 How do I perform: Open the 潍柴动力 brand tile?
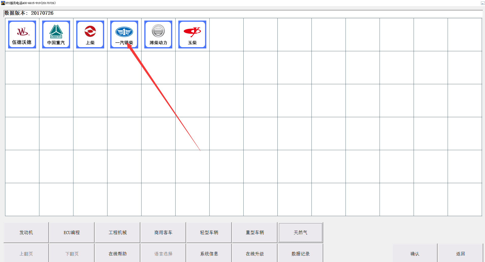158,34
